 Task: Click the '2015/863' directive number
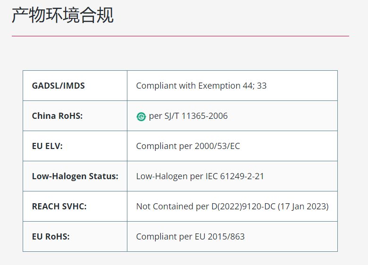pos(226,237)
